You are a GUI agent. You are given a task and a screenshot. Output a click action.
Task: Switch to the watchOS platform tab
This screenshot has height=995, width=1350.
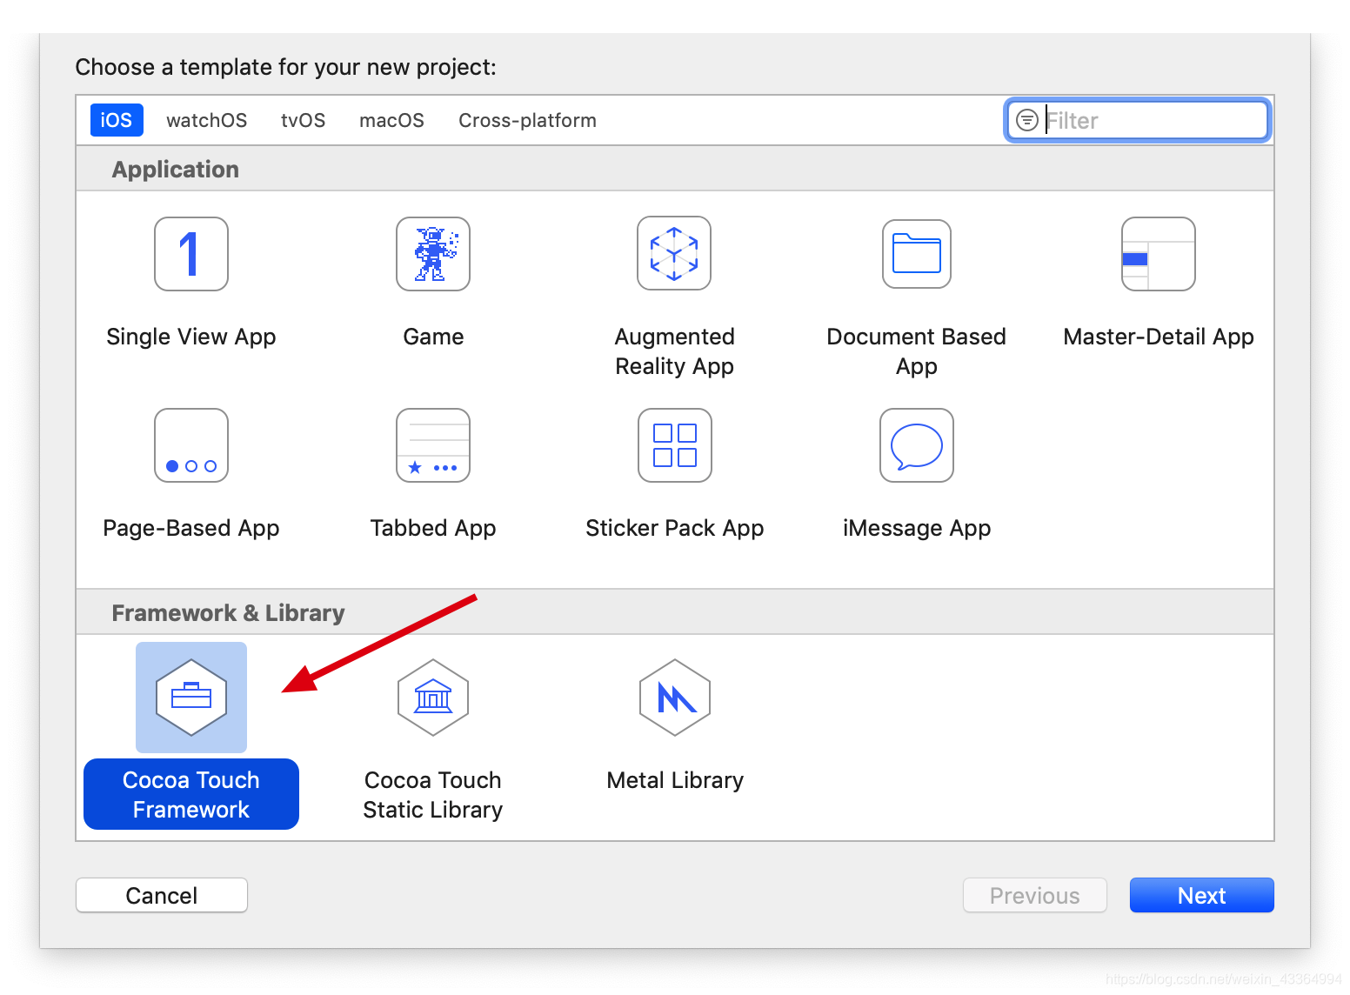click(207, 120)
